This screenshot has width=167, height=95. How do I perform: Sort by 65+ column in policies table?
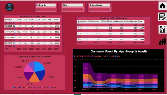[x=49, y=19]
